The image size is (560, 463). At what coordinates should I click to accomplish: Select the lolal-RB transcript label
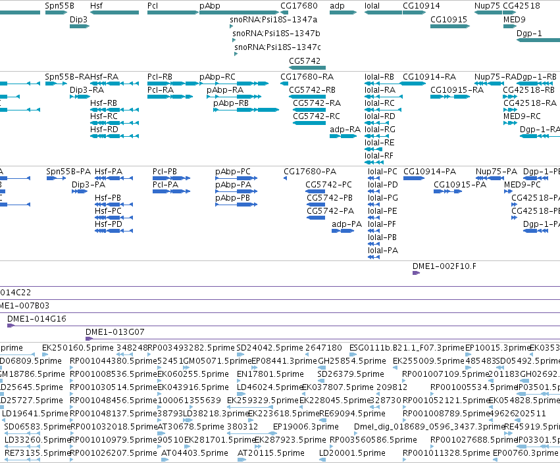379,77
